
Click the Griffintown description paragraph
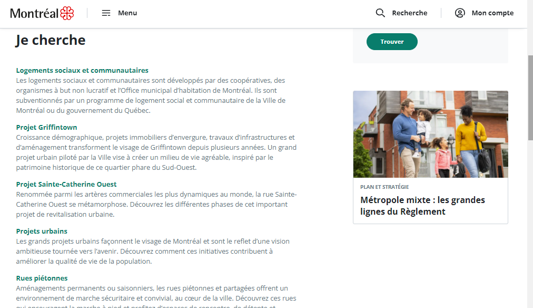click(x=156, y=152)
